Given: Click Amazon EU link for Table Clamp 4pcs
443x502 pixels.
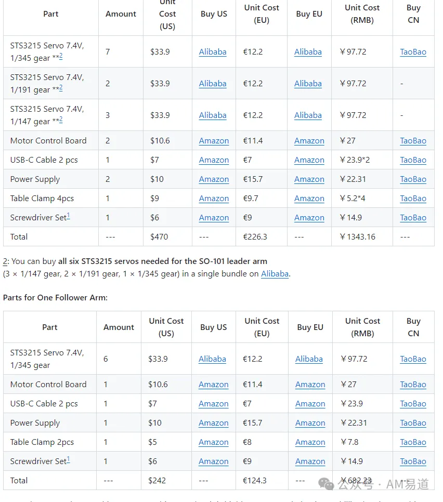Looking at the screenshot, I should point(309,199).
